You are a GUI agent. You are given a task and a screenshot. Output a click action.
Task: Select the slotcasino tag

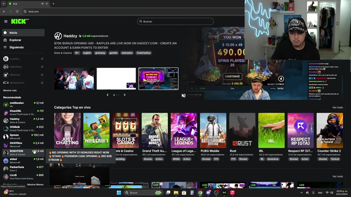point(127,53)
